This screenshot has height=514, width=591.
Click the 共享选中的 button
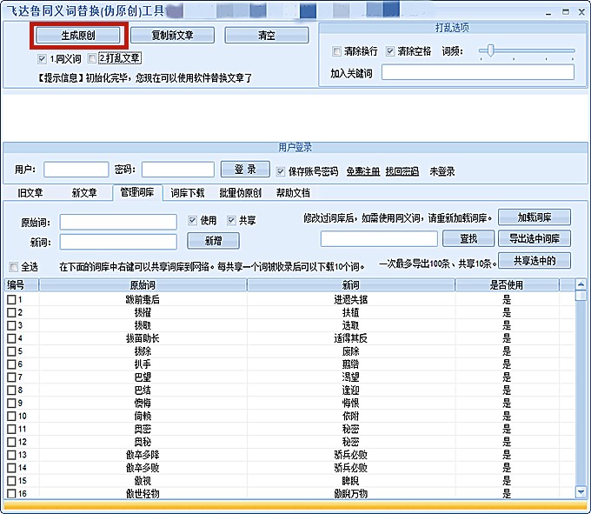[535, 261]
